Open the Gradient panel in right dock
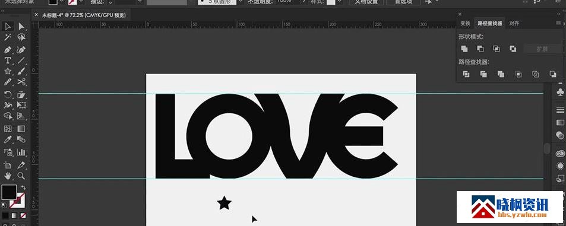The image size is (566, 226). point(560,123)
